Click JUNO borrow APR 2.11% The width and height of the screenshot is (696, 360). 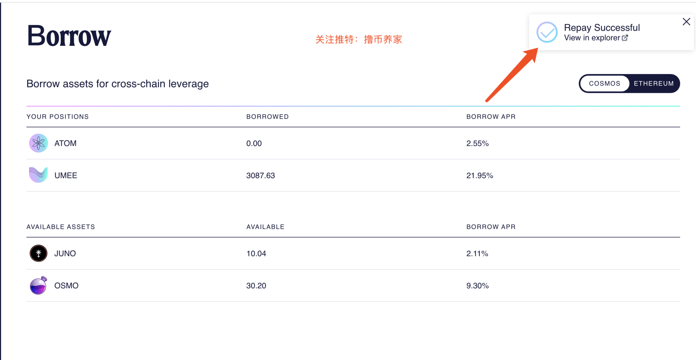point(477,253)
